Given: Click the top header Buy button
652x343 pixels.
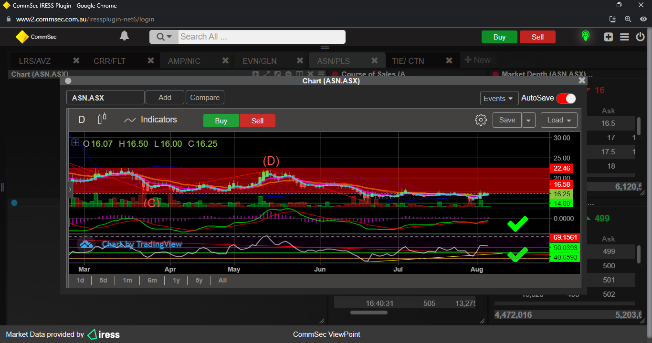Looking at the screenshot, I should click(499, 37).
